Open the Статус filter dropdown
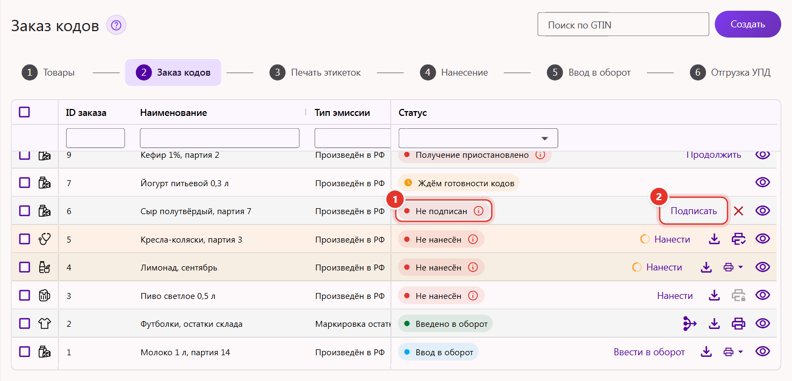Screen dimensions: 792x381 click(478, 138)
